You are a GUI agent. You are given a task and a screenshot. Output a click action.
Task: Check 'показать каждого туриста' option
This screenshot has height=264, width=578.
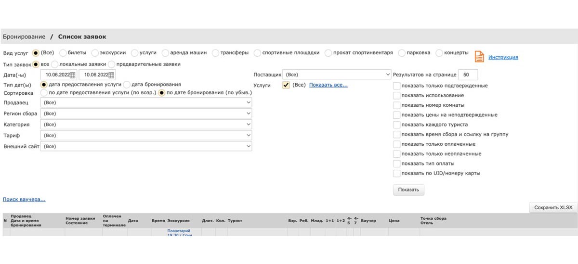click(x=396, y=125)
